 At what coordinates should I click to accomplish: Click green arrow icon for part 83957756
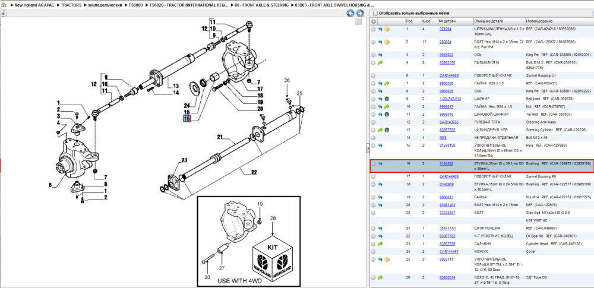coord(380,243)
